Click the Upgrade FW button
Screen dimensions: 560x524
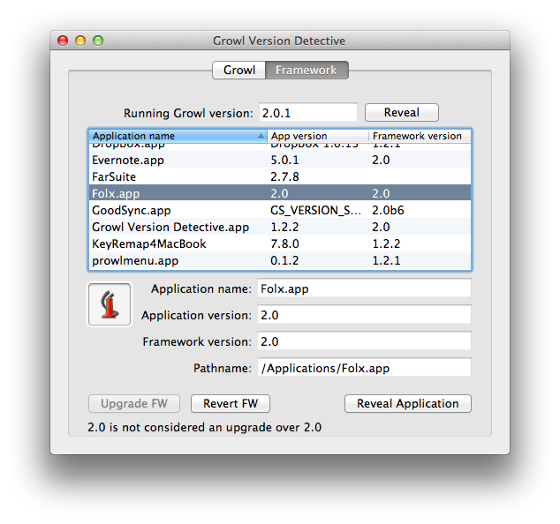(134, 403)
